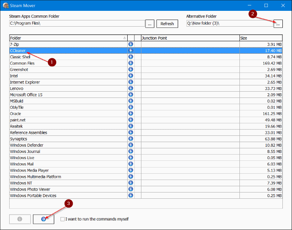
Task: Select the Internet Explorer folder name
Action: tap(25, 82)
